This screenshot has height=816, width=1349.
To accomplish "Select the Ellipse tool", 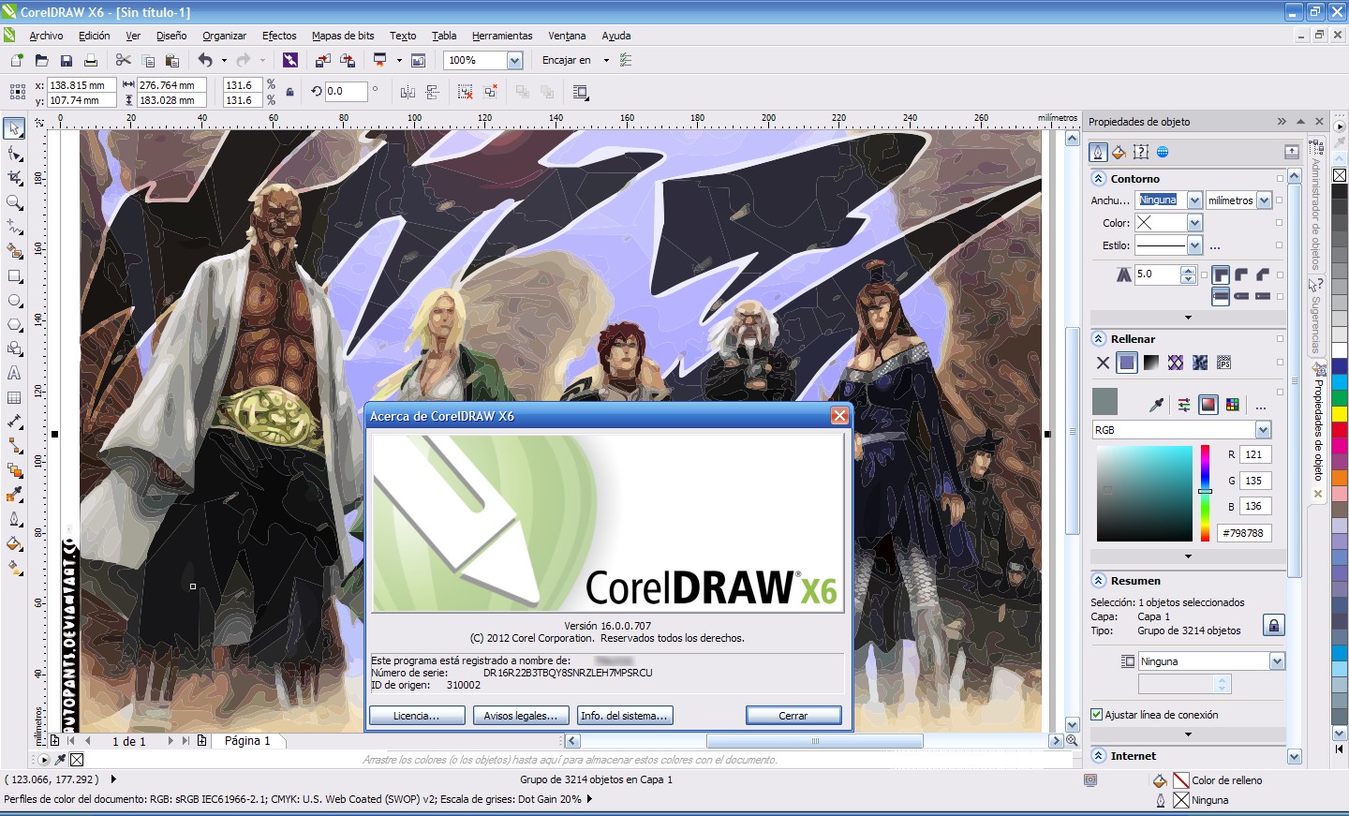I will (x=14, y=301).
